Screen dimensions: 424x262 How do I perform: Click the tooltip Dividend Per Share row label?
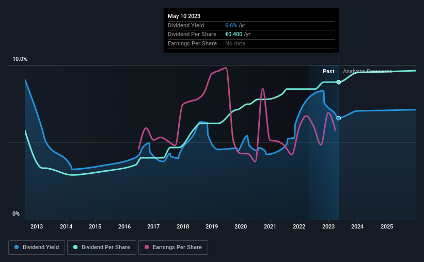[192, 35]
